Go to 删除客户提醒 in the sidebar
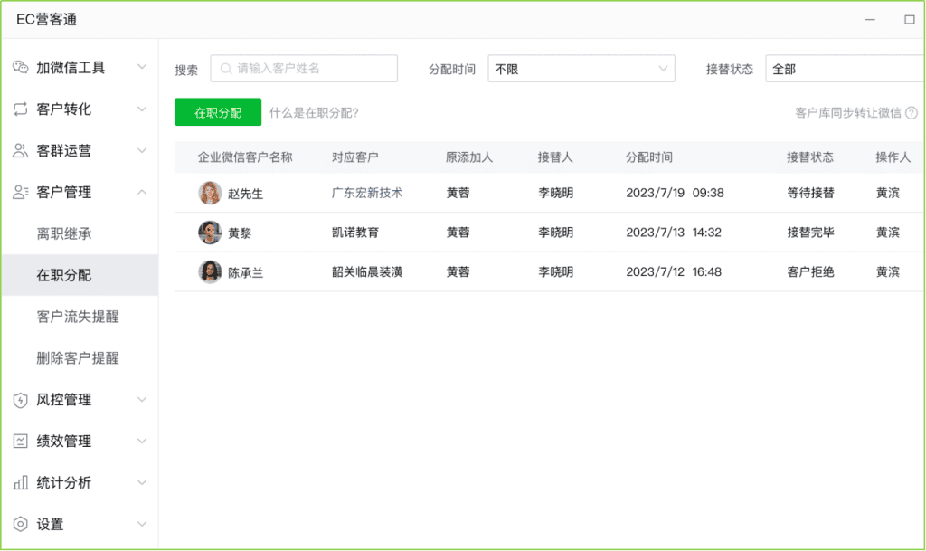 point(78,358)
